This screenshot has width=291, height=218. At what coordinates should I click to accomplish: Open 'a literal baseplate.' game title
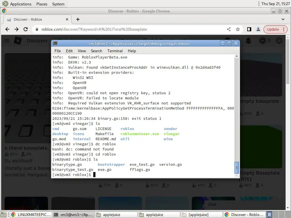[x=26, y=148]
